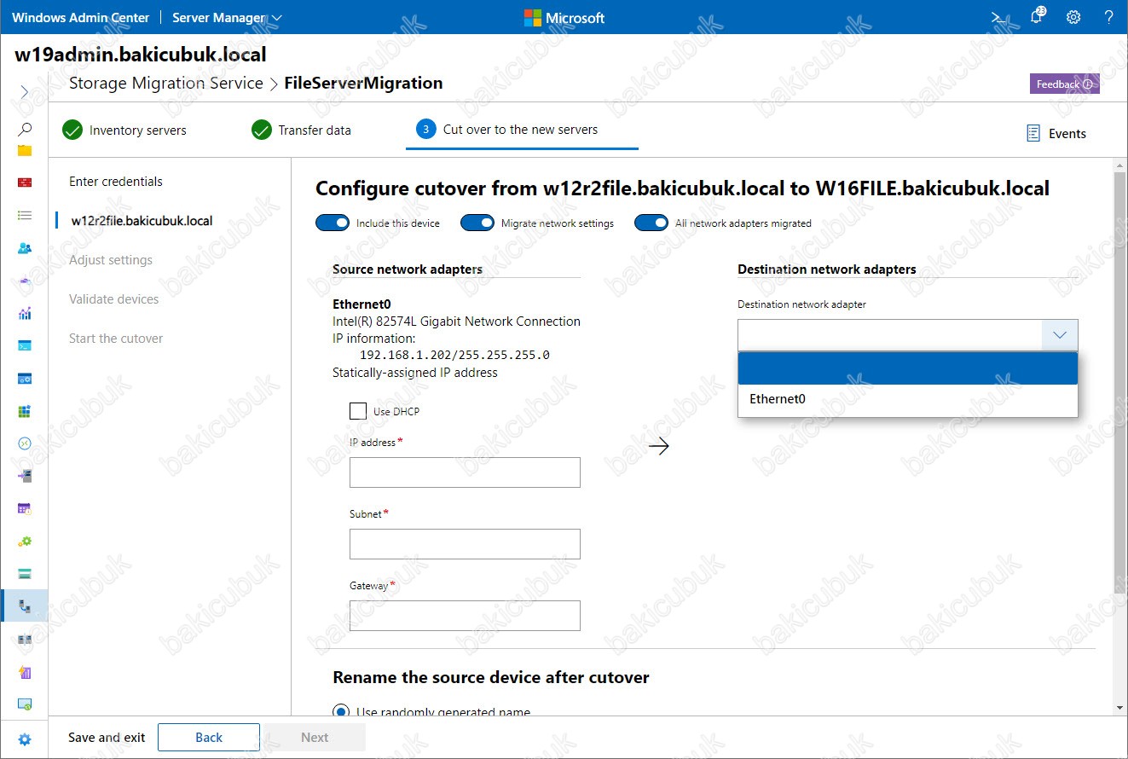
Task: Click the IP address input field
Action: (x=465, y=472)
